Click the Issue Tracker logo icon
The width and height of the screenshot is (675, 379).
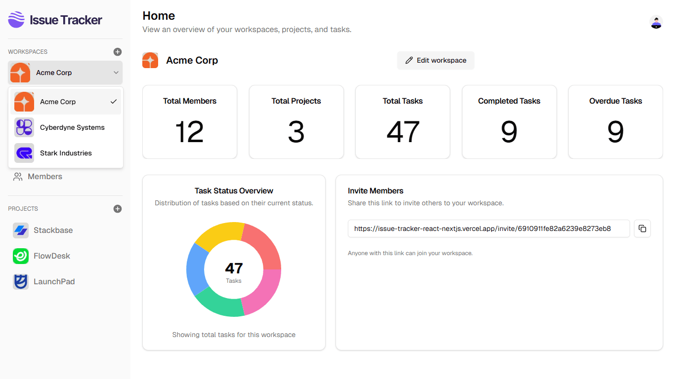(x=16, y=20)
